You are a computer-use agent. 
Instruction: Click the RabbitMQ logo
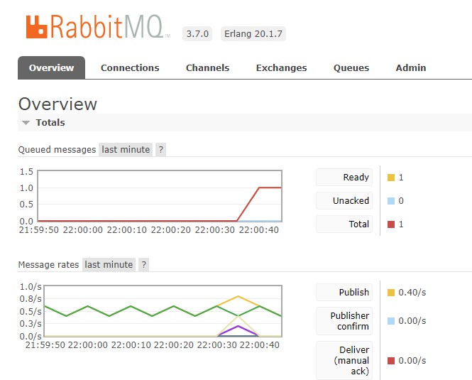(x=98, y=27)
